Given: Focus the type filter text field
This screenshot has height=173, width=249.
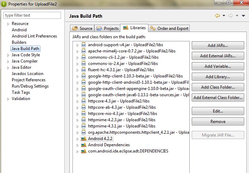Looking at the screenshot, I should pyautogui.click(x=32, y=15).
